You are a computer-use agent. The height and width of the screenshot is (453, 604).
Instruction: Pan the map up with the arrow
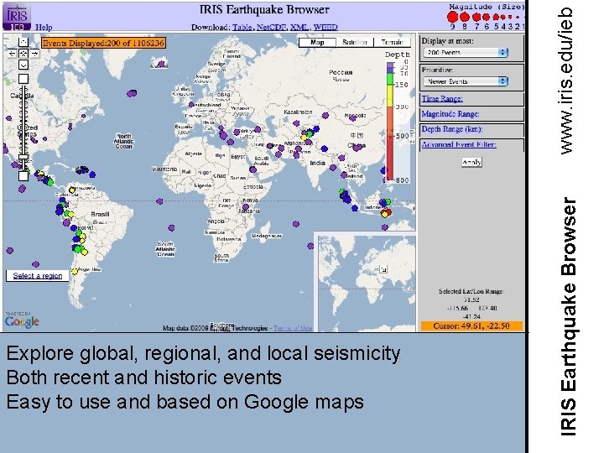click(23, 41)
